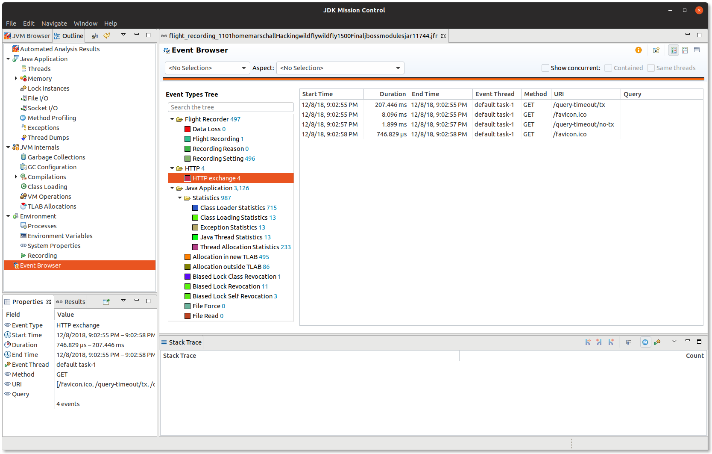Click the previous frame group arrow icon

(599, 342)
